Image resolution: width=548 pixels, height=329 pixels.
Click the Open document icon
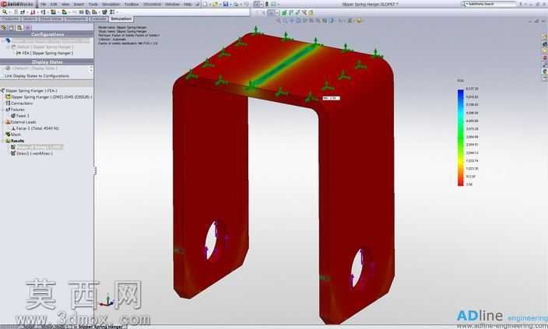coord(216,4)
